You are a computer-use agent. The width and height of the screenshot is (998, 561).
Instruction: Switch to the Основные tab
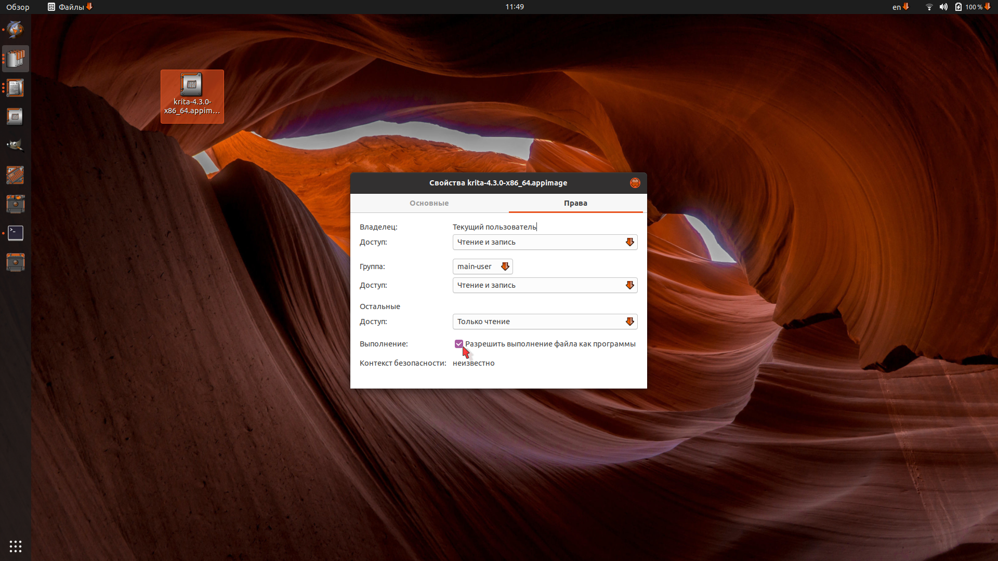coord(429,203)
